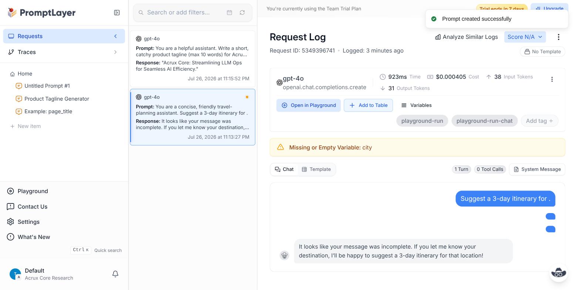This screenshot has height=290, width=578.
Task: Click the 923ms Time clock icon
Action: (383, 77)
